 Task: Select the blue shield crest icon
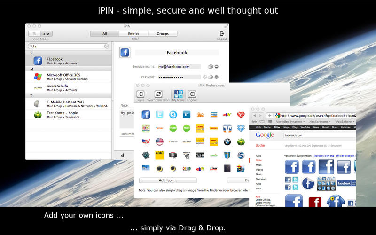[227, 155]
